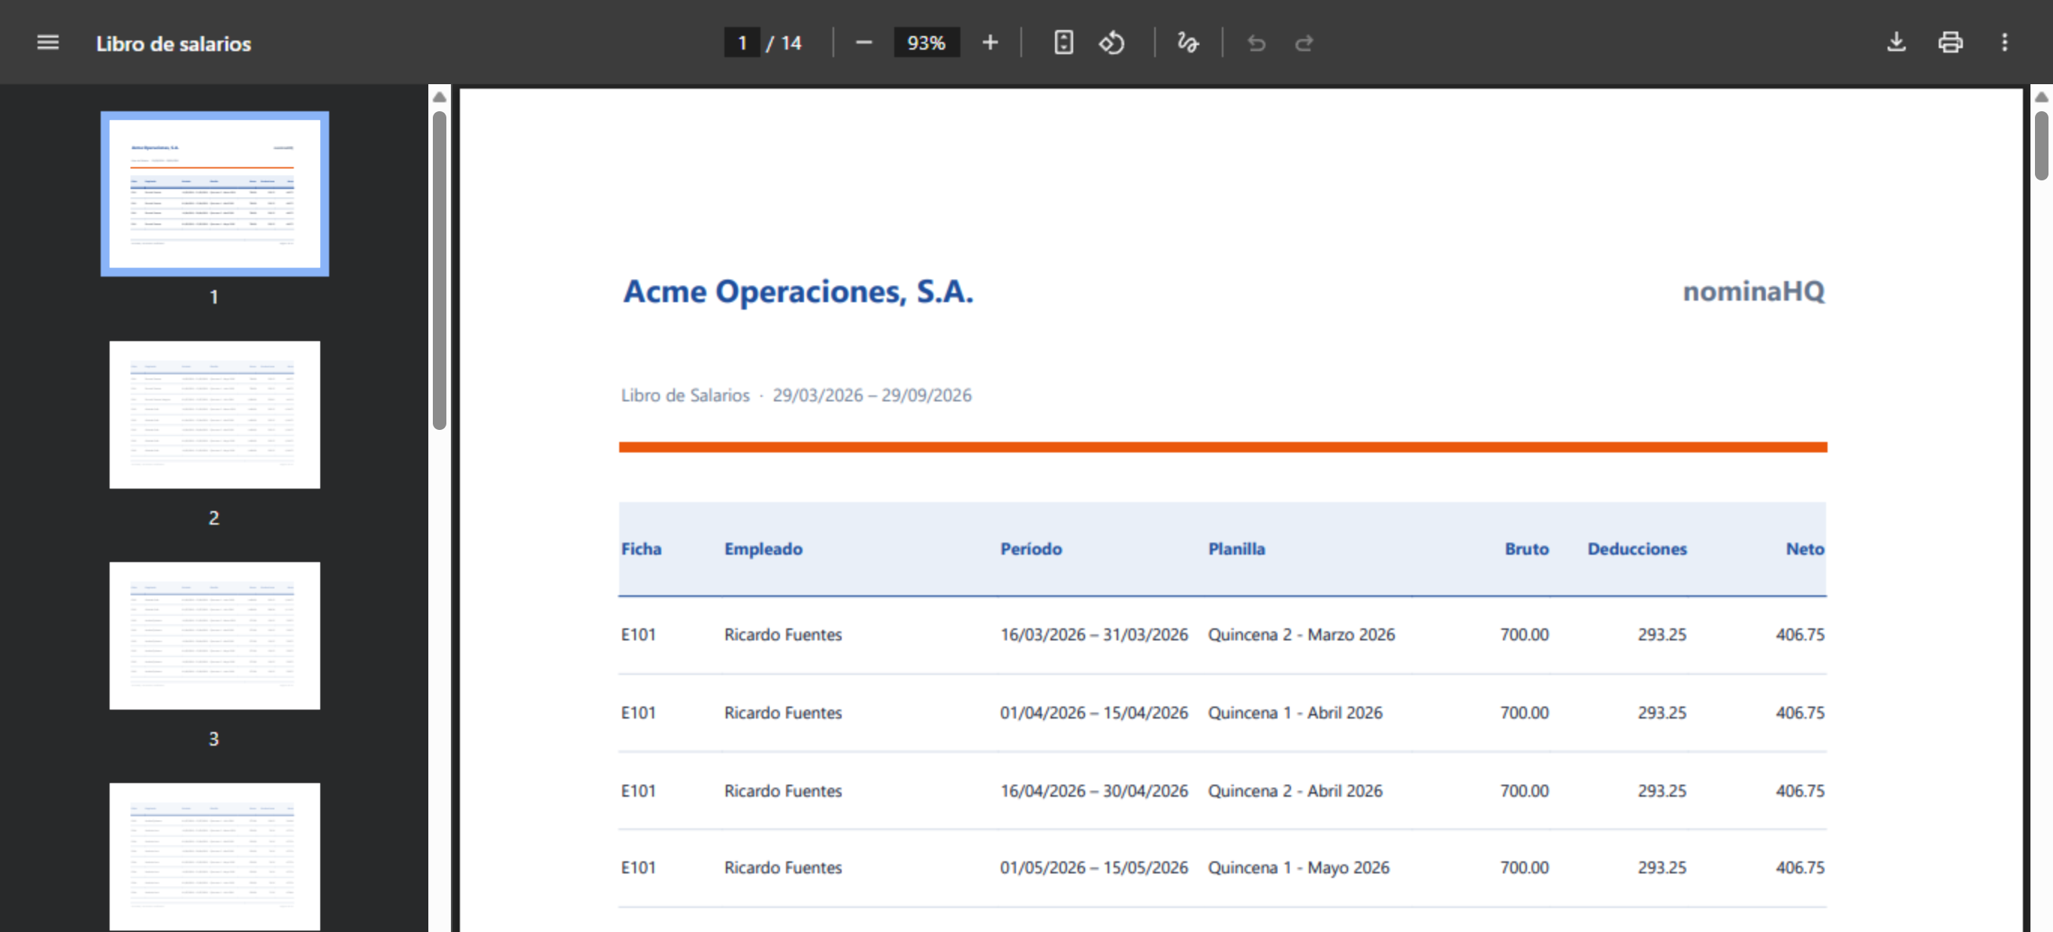
Task: Click the thumbnail panel scroll up arrow
Action: [439, 96]
